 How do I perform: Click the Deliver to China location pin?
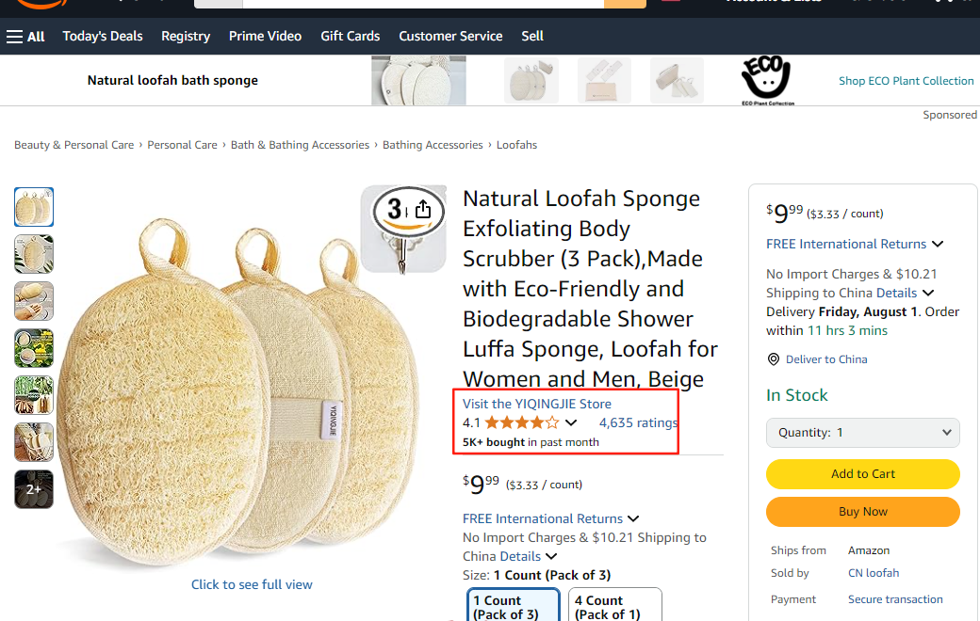773,358
